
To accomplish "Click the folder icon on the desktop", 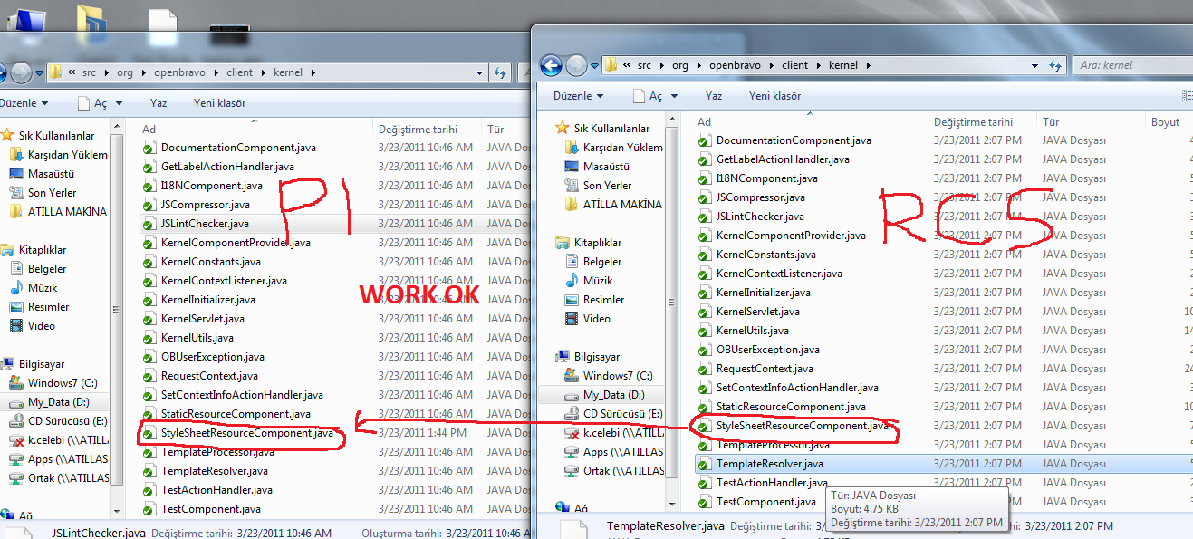I will click(93, 24).
